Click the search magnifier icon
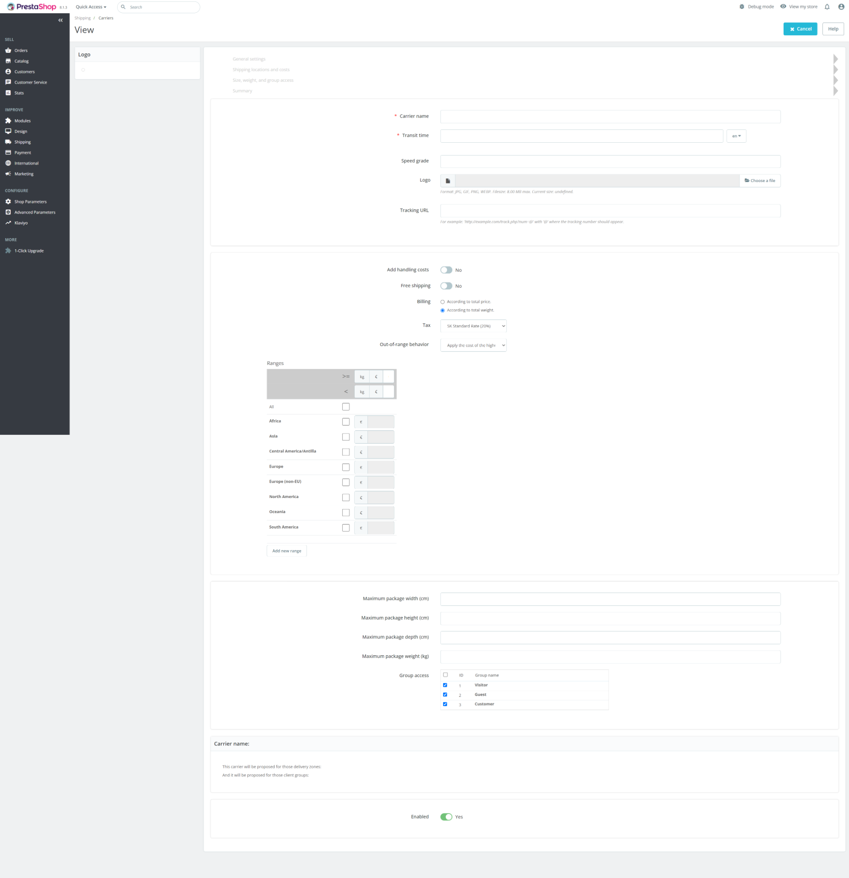Image resolution: width=849 pixels, height=878 pixels. pyautogui.click(x=123, y=7)
